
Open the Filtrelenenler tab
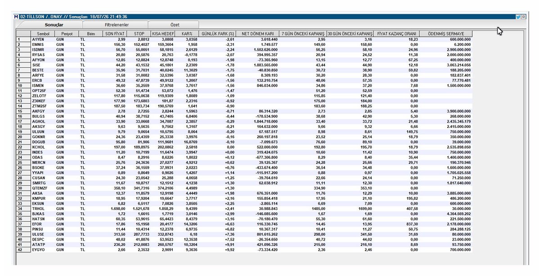pyautogui.click(x=116, y=26)
